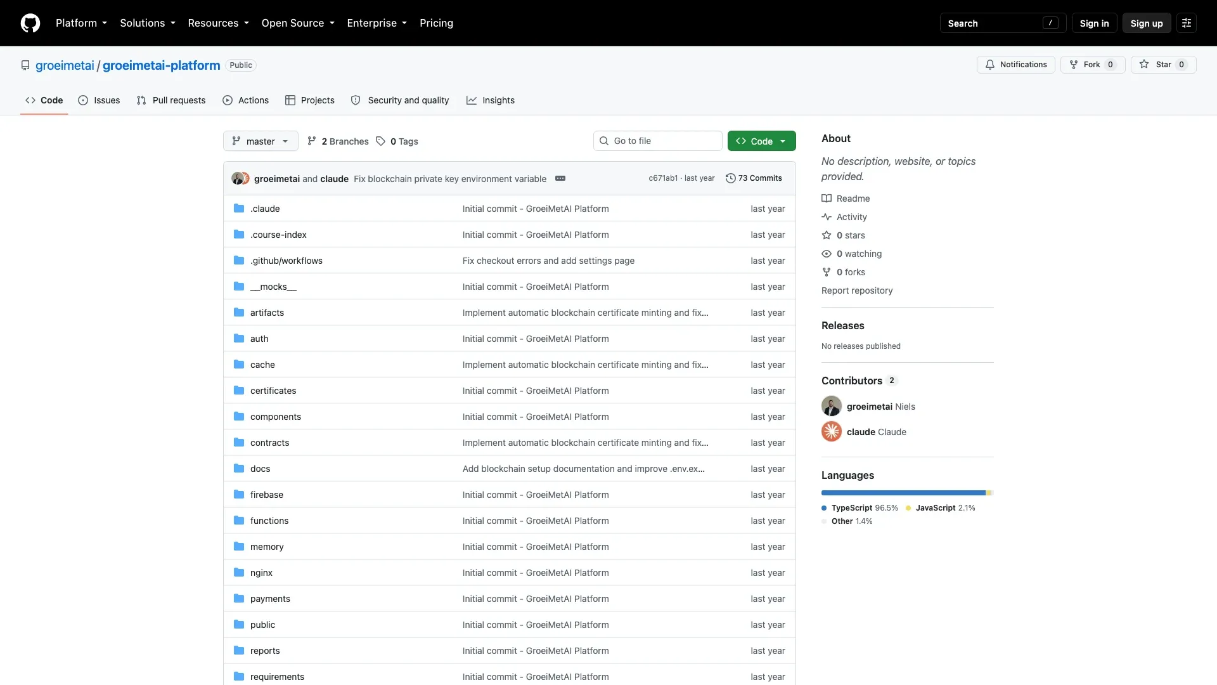Viewport: 1217px width, 685px height.
Task: Open the green Code clone dropdown
Action: coord(762,141)
